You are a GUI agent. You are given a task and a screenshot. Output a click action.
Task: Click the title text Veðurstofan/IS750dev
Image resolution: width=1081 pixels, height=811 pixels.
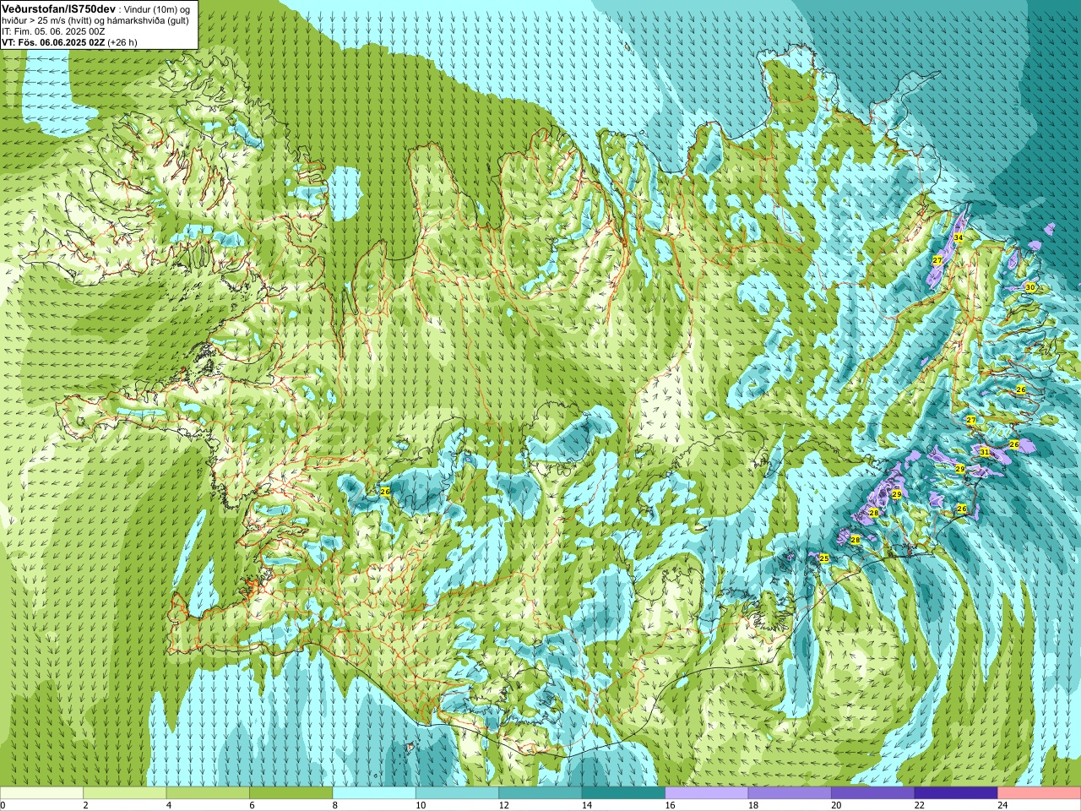pos(59,8)
